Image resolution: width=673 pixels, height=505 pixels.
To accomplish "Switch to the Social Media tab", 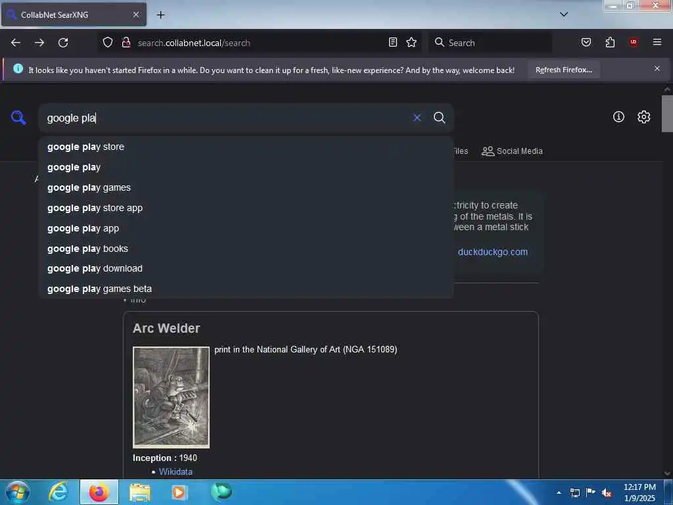I will coord(512,151).
